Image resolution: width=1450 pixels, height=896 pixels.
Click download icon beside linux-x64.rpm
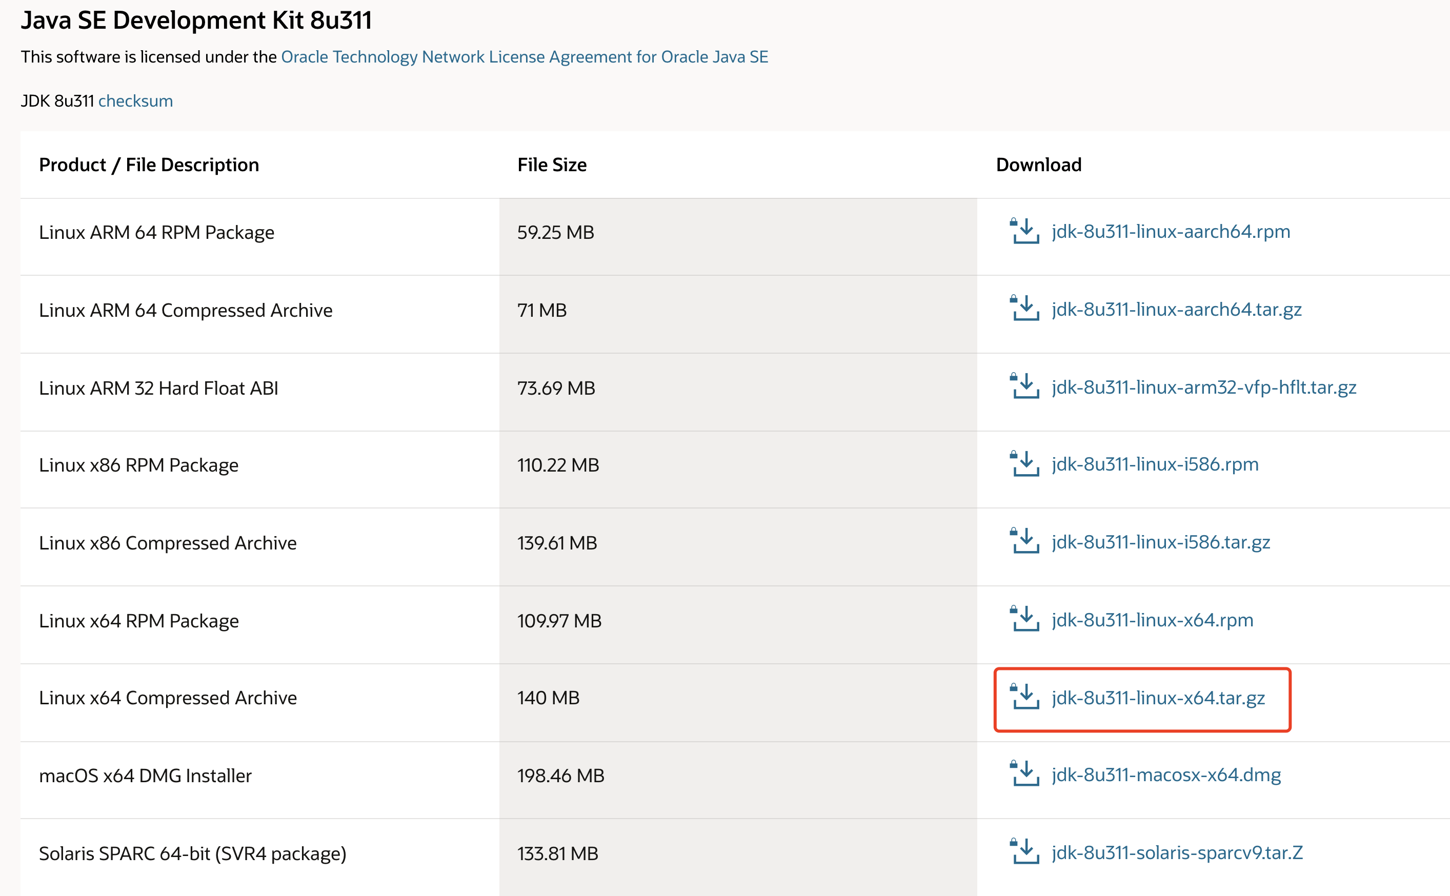point(1024,619)
